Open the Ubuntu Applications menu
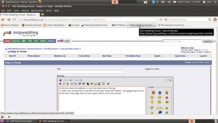218x123 pixels. 12,2
